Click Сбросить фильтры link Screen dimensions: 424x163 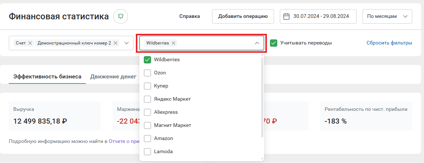390,43
